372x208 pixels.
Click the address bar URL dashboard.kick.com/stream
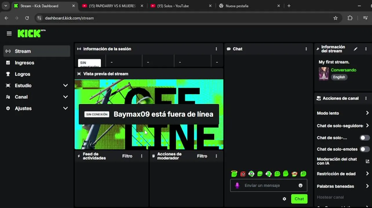coord(69,18)
